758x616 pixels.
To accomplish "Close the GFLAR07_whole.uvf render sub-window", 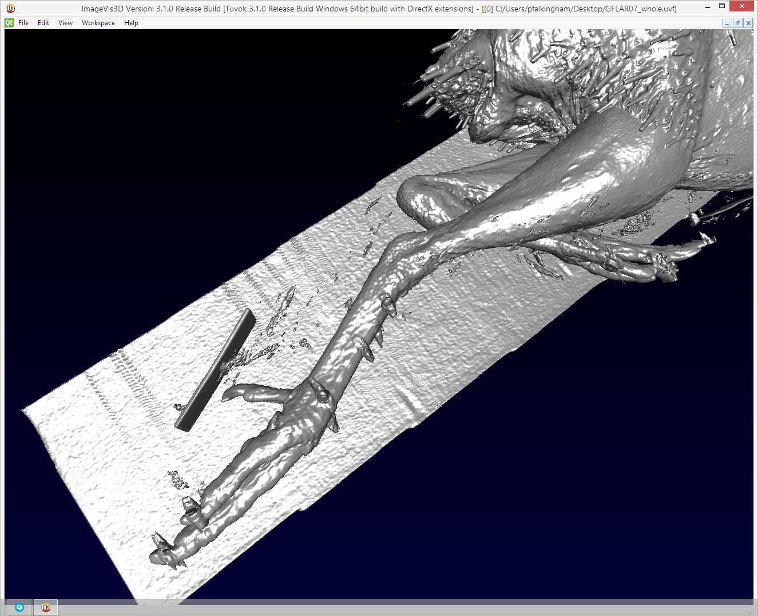I will click(x=748, y=23).
